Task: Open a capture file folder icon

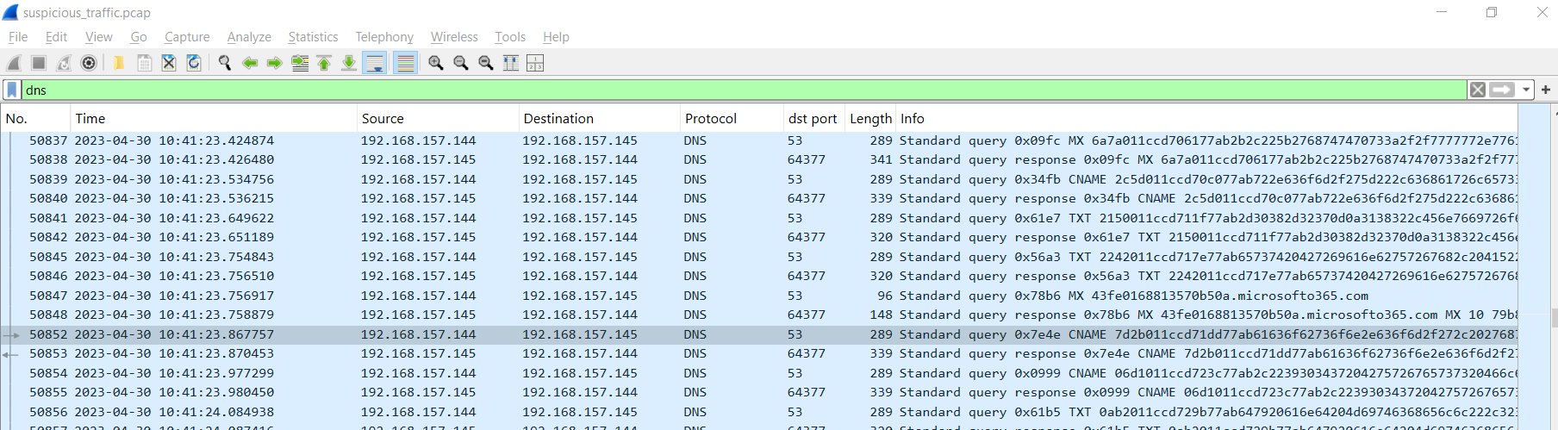Action: (x=119, y=63)
